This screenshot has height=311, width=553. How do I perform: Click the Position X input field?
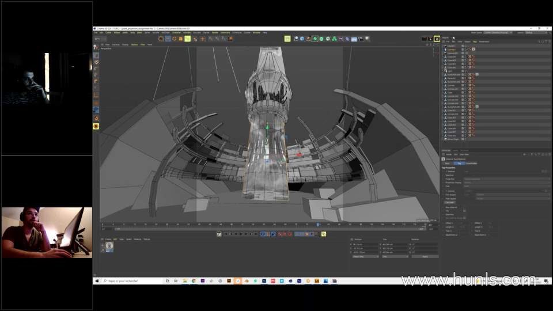pyautogui.click(x=365, y=244)
